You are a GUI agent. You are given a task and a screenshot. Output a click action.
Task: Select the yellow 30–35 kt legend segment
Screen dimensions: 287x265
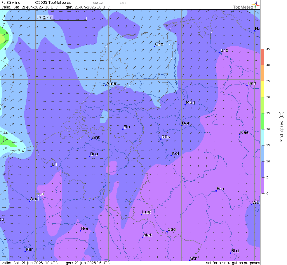click(x=263, y=89)
